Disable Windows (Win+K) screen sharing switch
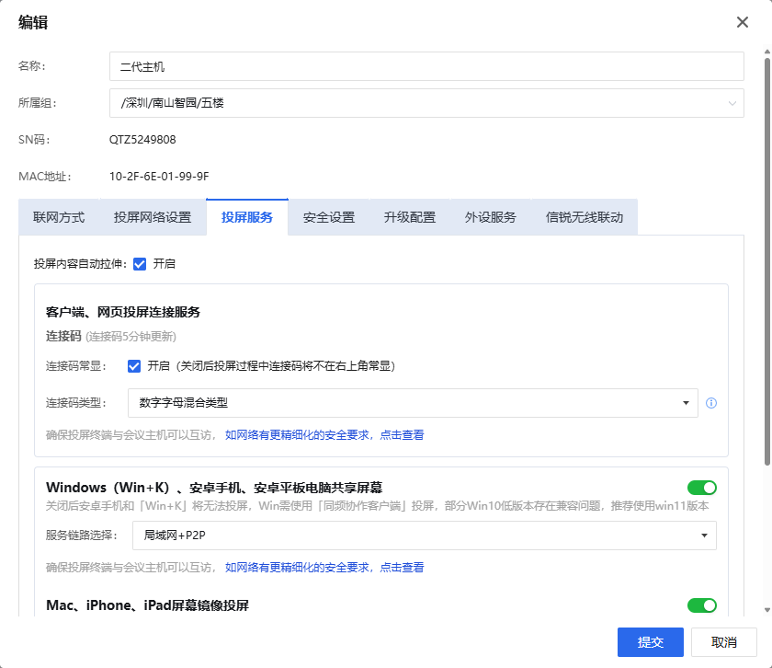The width and height of the screenshot is (772, 668). click(x=701, y=488)
